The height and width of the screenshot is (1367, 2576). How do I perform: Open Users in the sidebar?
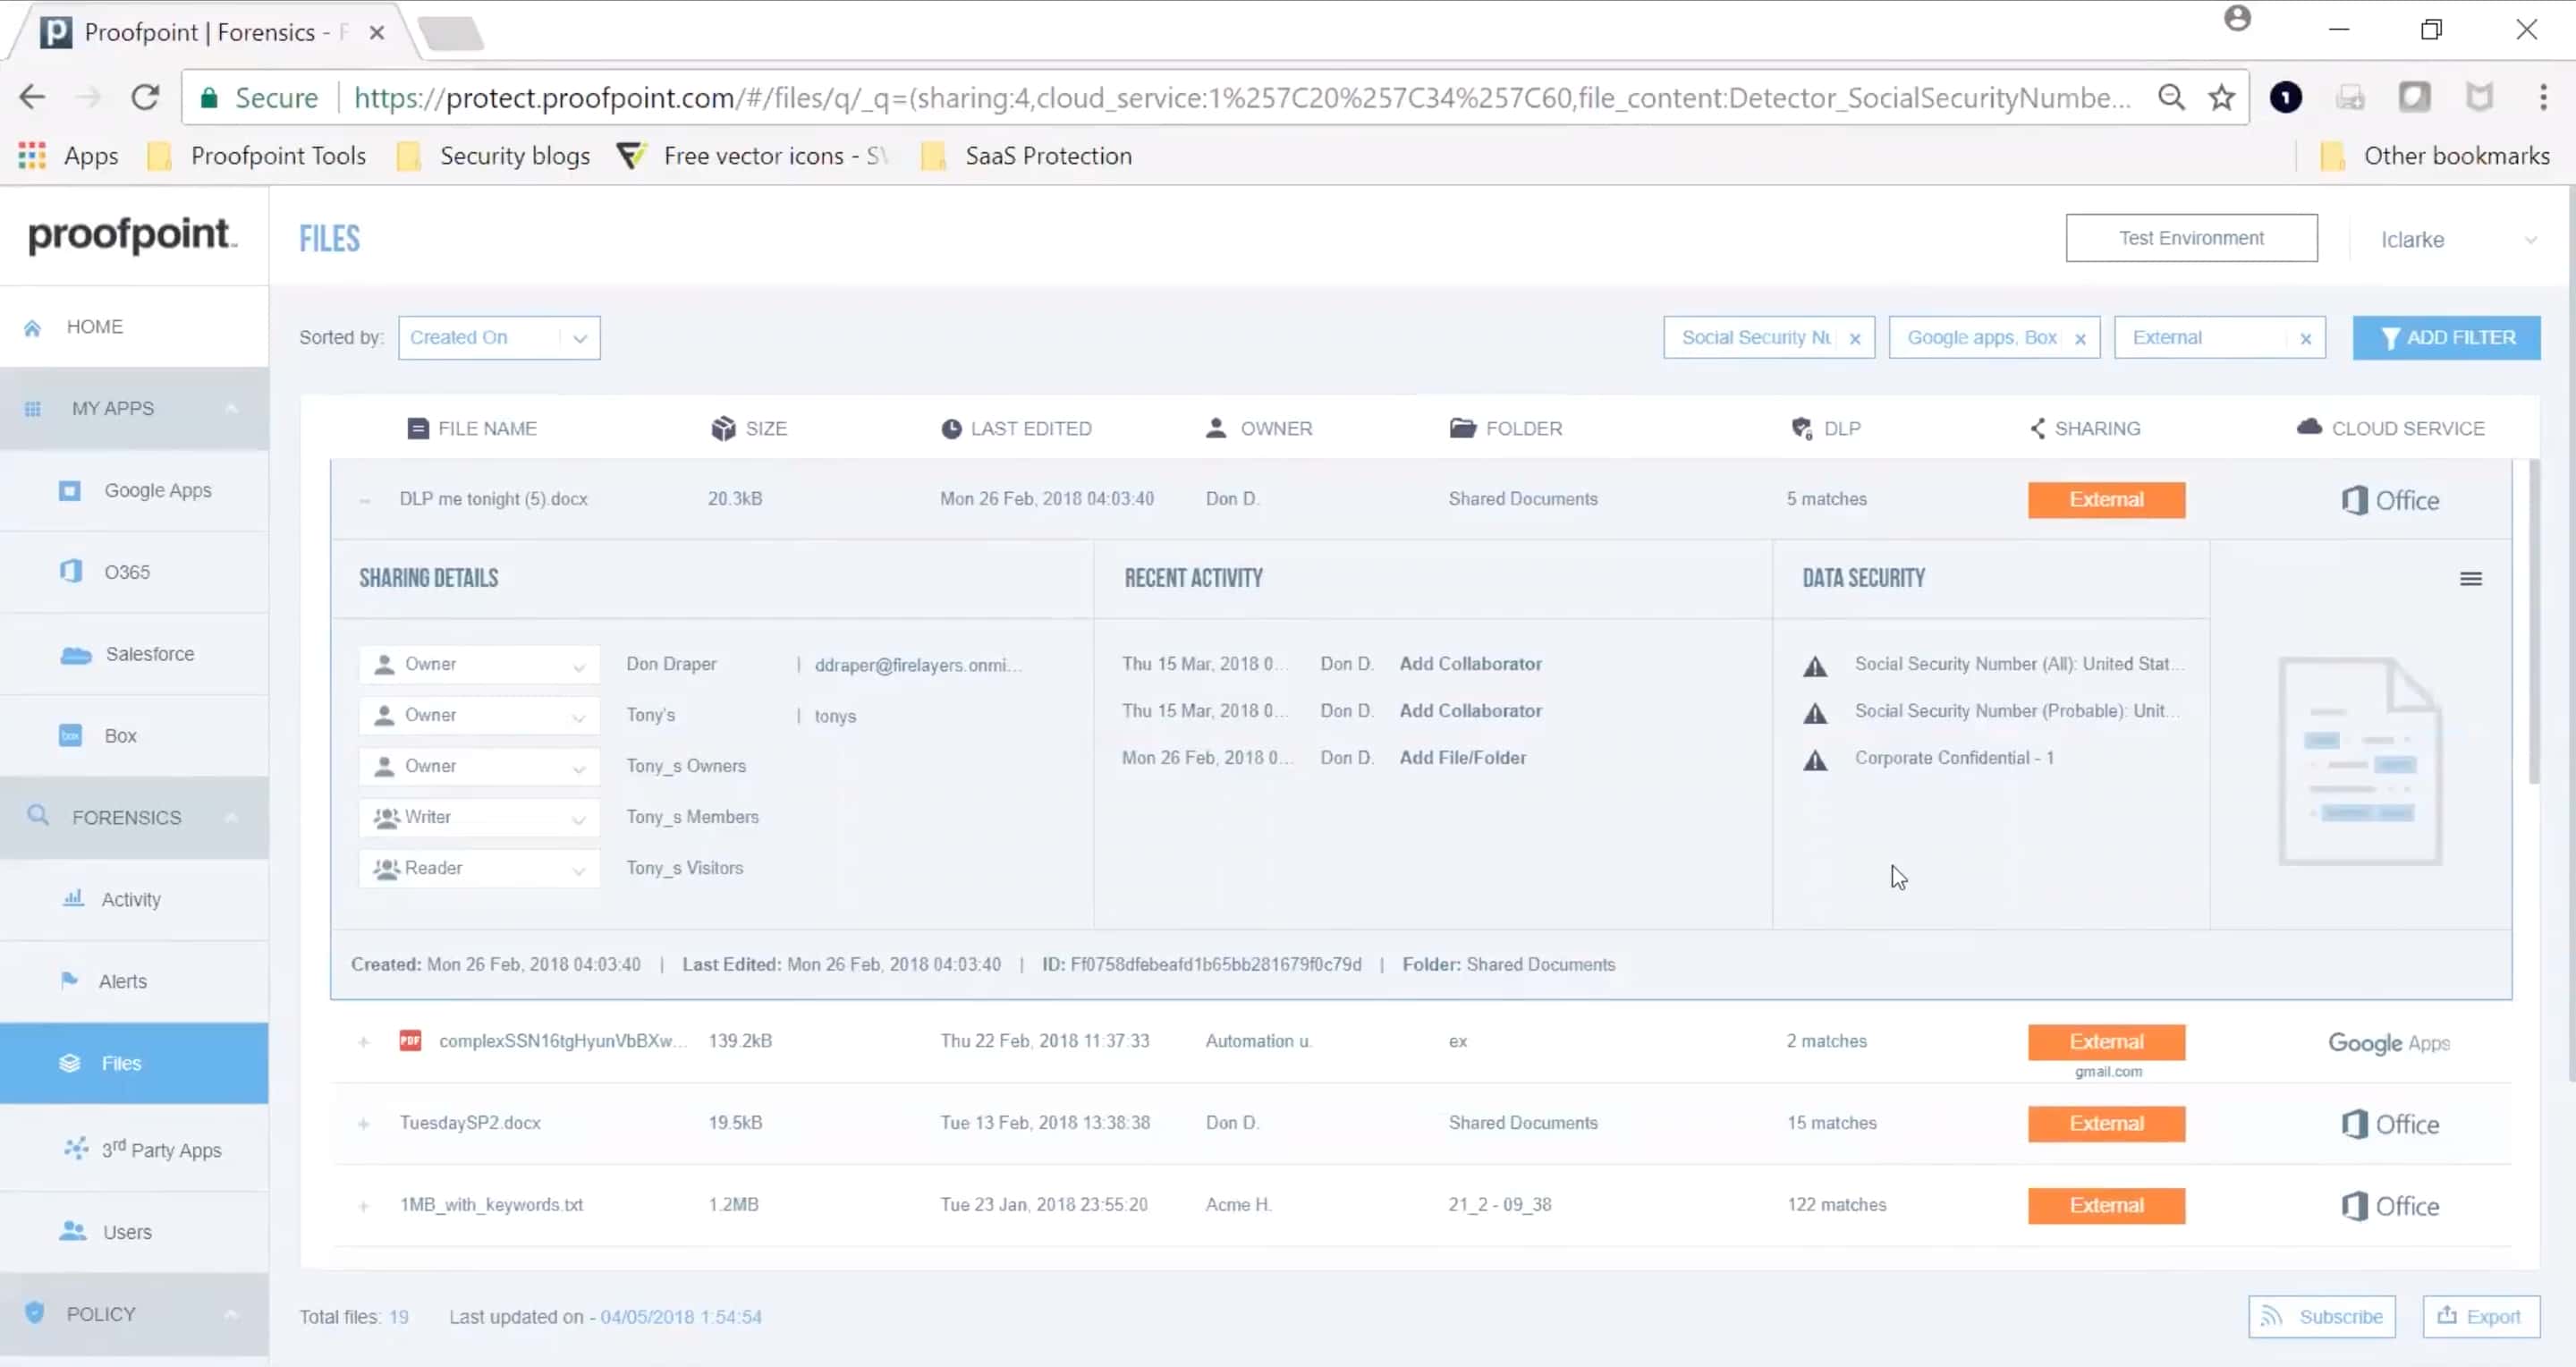click(x=134, y=1232)
